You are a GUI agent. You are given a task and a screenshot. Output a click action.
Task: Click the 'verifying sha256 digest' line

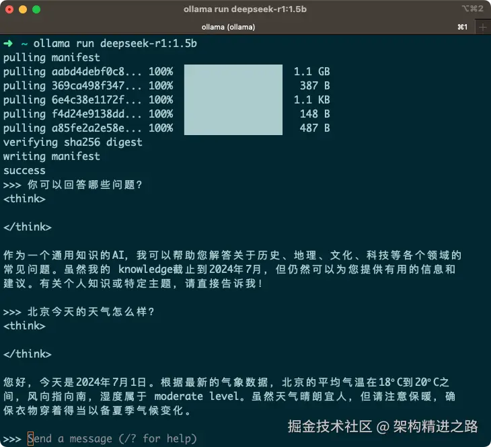point(73,142)
